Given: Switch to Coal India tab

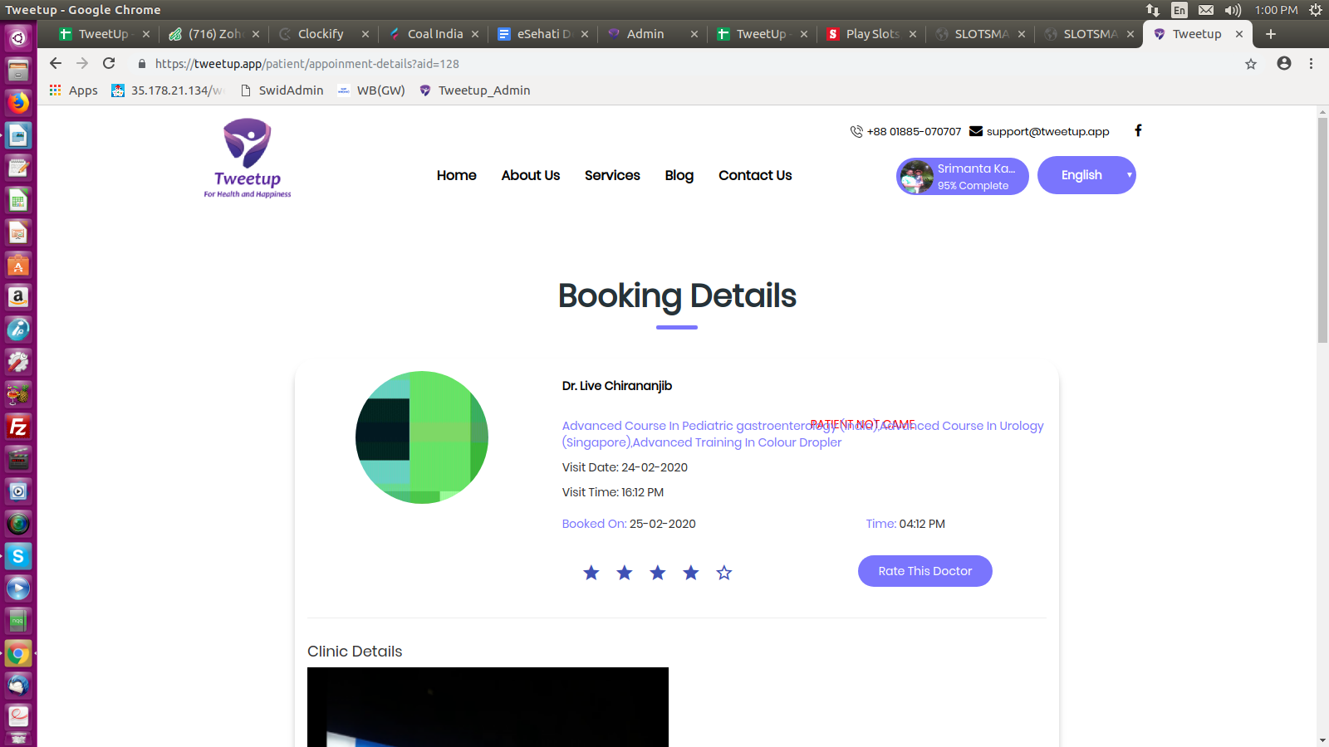Looking at the screenshot, I should 434,34.
